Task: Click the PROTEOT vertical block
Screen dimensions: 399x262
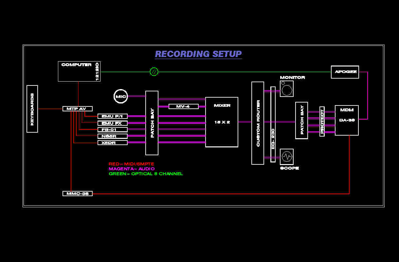Action: pyautogui.click(x=322, y=122)
